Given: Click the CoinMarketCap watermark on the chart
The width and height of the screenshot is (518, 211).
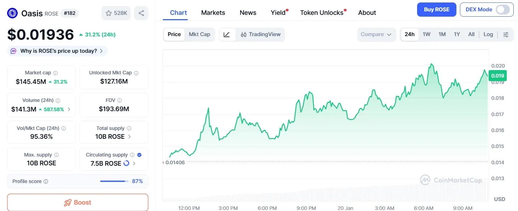Looking at the screenshot, I should [451, 180].
